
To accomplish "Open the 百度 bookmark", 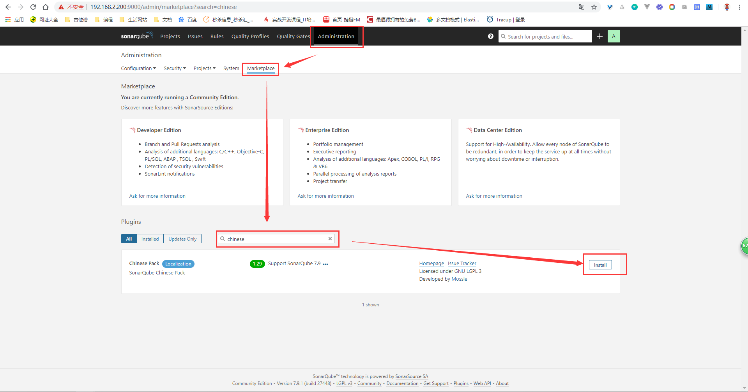I will click(x=187, y=19).
